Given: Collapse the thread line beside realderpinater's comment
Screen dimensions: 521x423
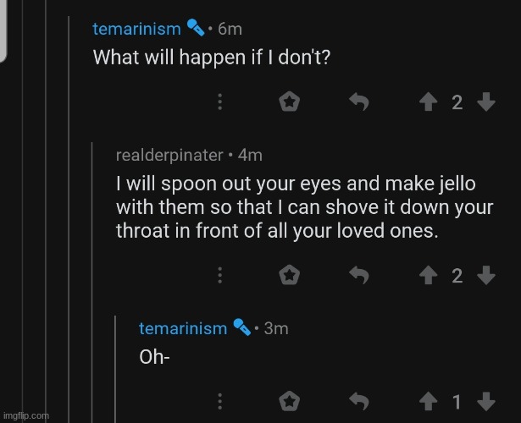Looking at the screenshot, I should (91, 282).
